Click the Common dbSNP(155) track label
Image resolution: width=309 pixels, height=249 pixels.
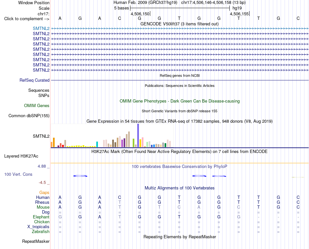(x=29, y=116)
